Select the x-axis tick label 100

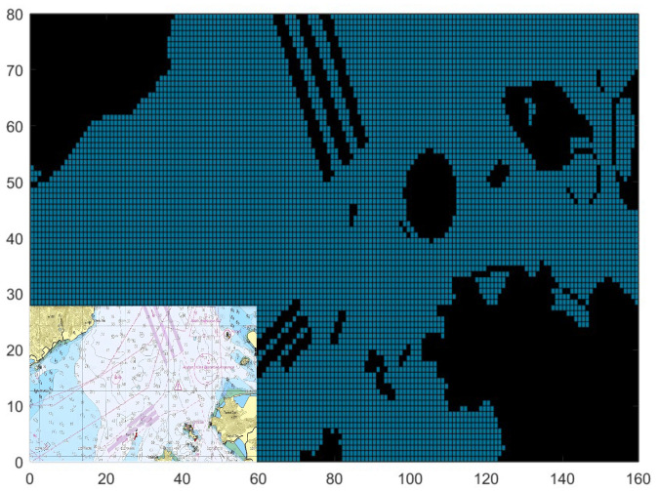click(x=410, y=479)
